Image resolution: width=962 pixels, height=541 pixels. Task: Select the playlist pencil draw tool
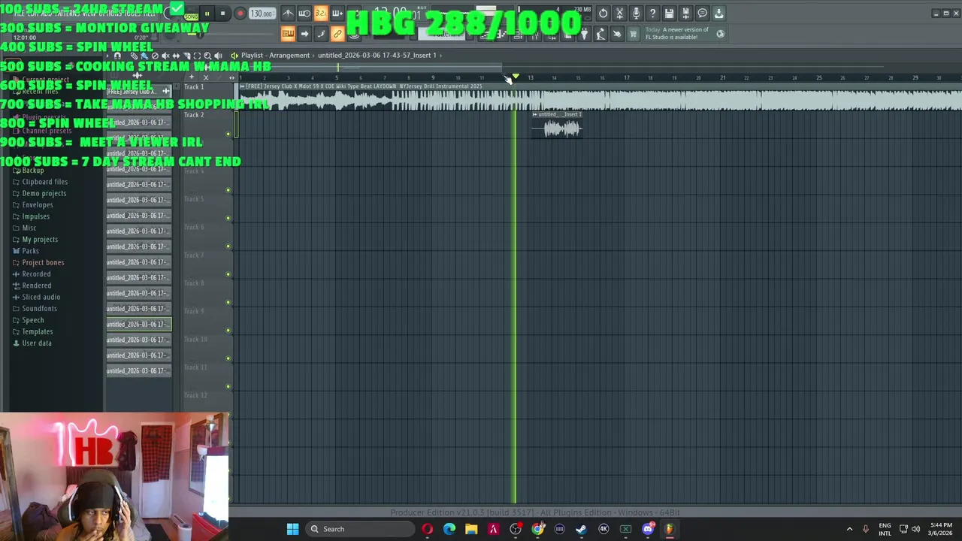pyautogui.click(x=134, y=56)
